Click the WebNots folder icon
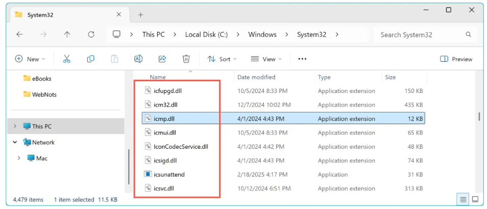The height and width of the screenshot is (209, 487). 27,94
